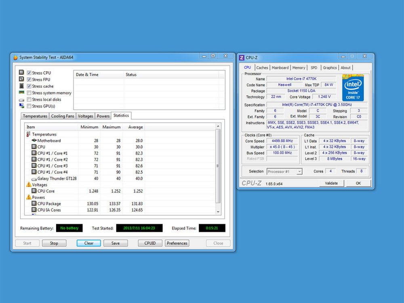The height and width of the screenshot is (303, 404).
Task: Open the Processor #1 selection dropdown in CPU-Z
Action: [284, 171]
